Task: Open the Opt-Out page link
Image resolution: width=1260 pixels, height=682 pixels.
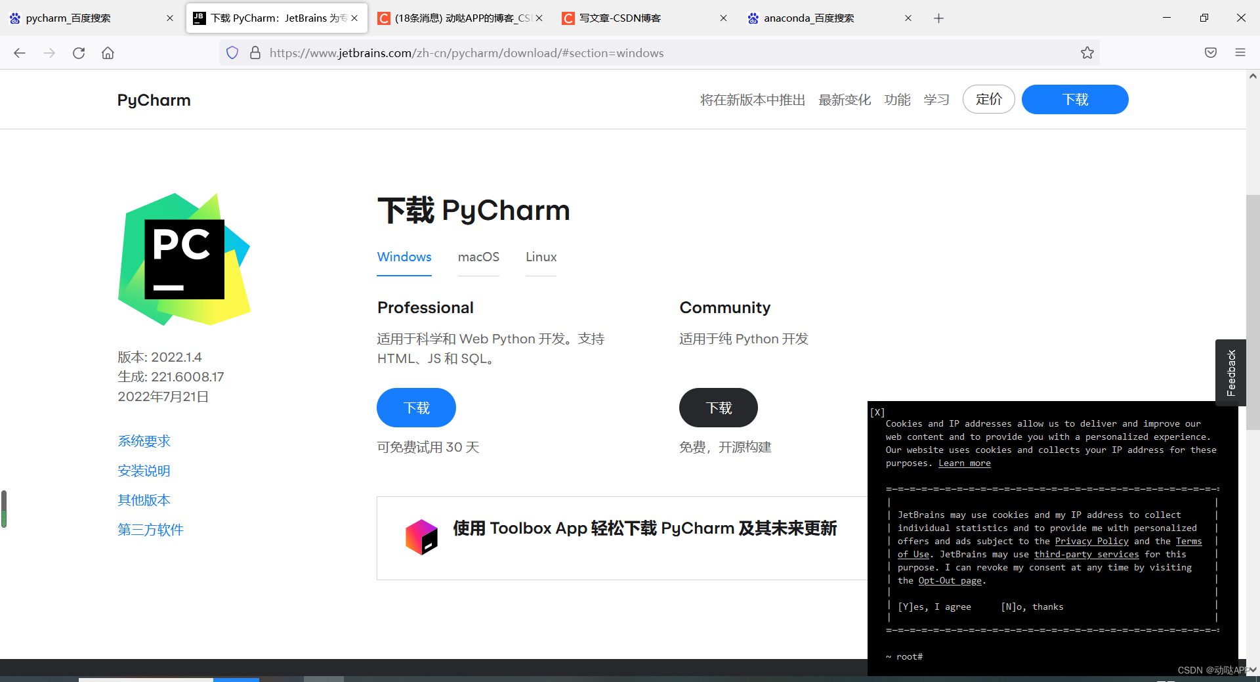Action: (950, 581)
